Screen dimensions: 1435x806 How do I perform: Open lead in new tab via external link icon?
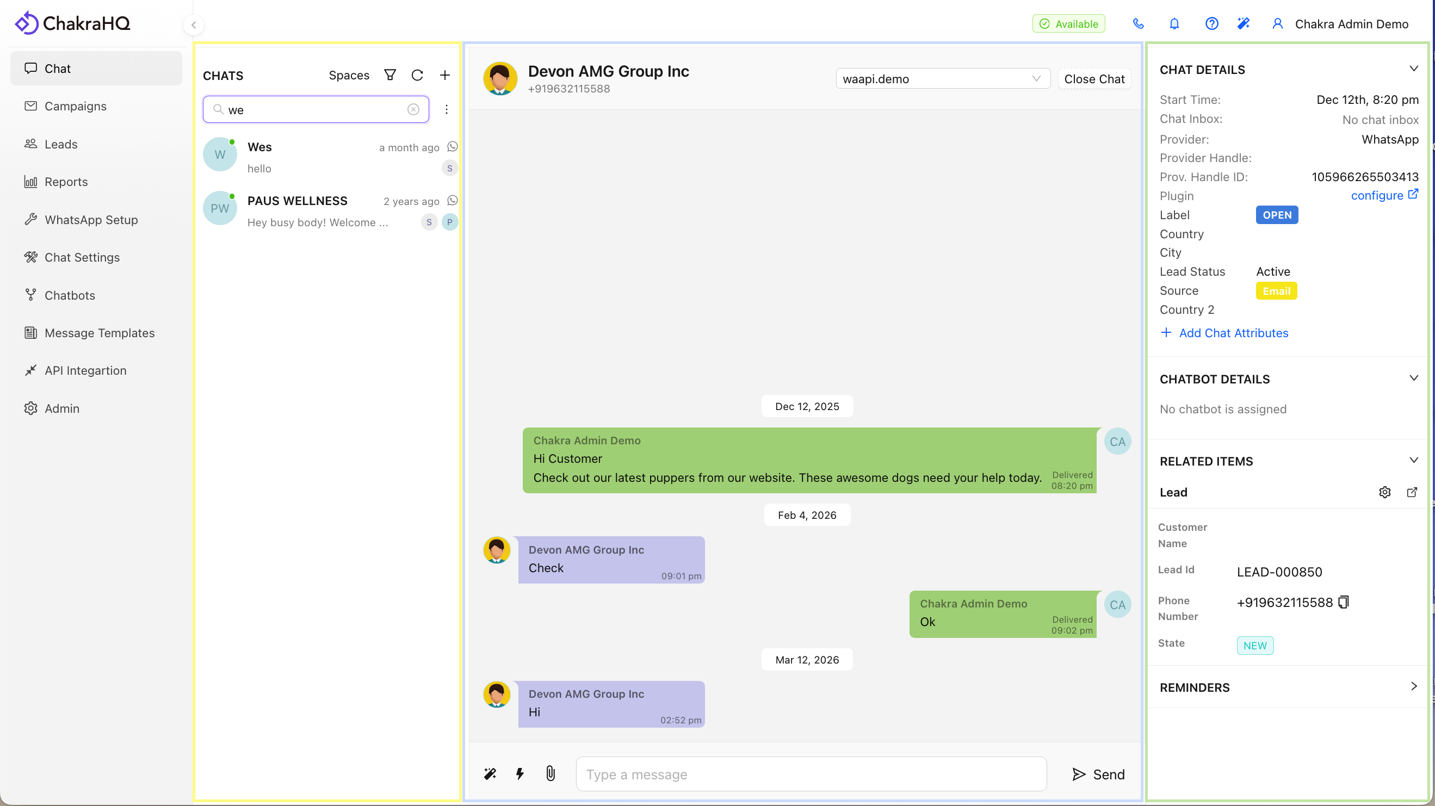tap(1412, 492)
